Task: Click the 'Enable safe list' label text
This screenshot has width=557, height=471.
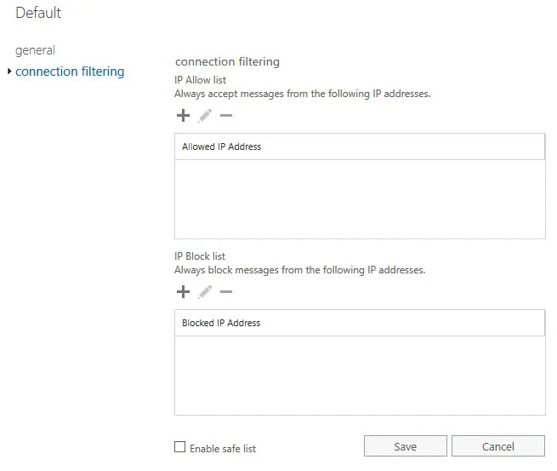Action: [223, 448]
